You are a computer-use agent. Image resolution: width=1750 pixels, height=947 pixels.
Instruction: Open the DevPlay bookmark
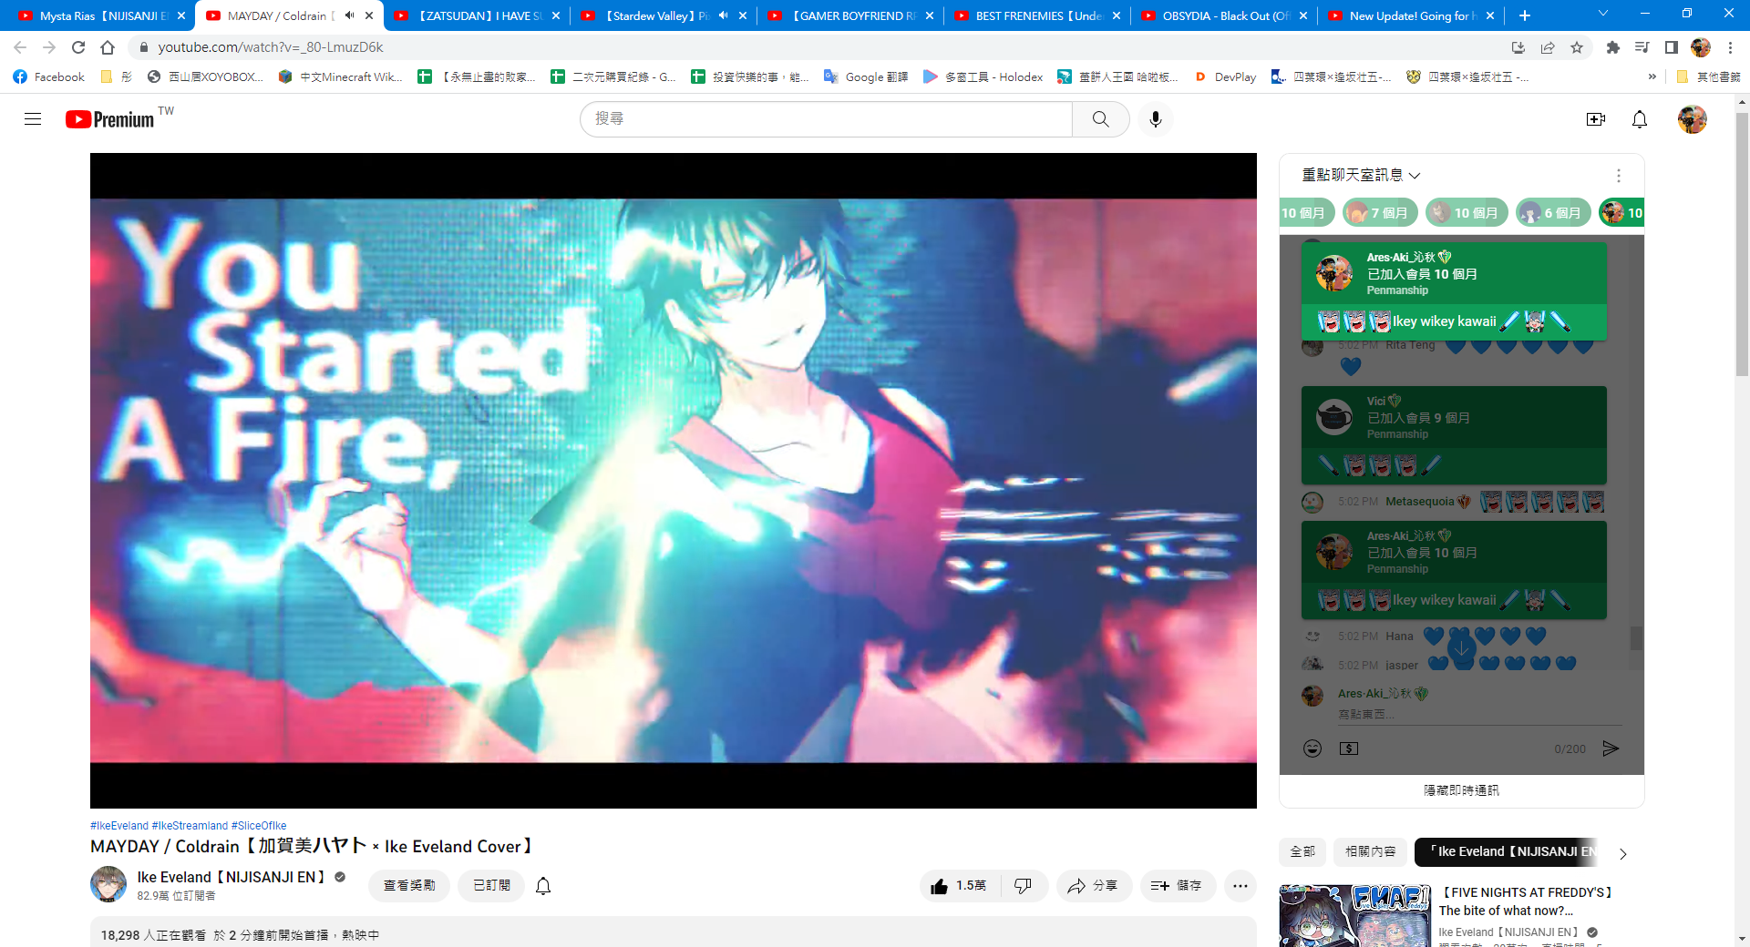1226,77
